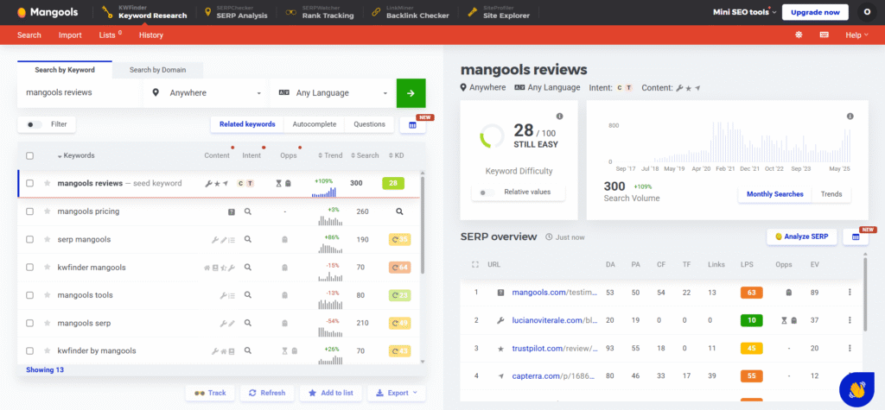Click the green LPS 10 badge
The width and height of the screenshot is (885, 410).
click(x=752, y=320)
